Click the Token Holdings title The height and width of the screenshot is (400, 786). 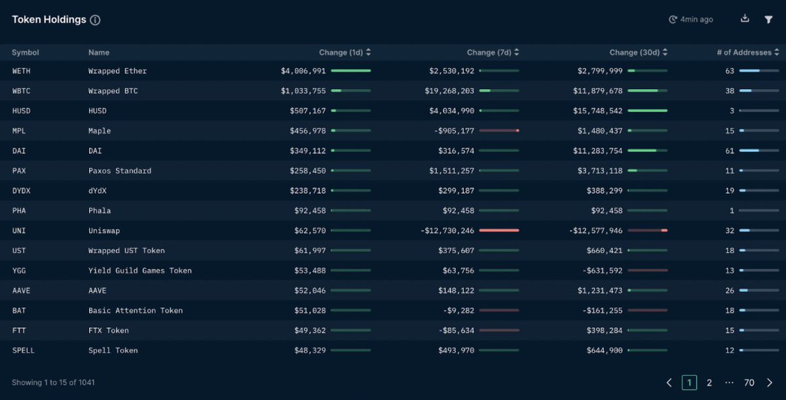coord(49,20)
